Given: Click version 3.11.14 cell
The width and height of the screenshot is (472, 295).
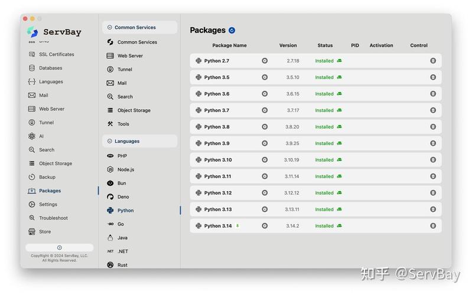Looking at the screenshot, I should (x=292, y=176).
